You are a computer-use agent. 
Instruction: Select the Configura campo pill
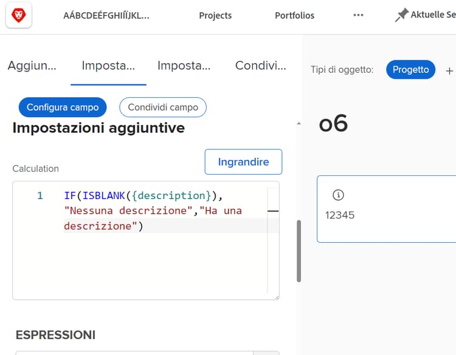click(x=63, y=107)
